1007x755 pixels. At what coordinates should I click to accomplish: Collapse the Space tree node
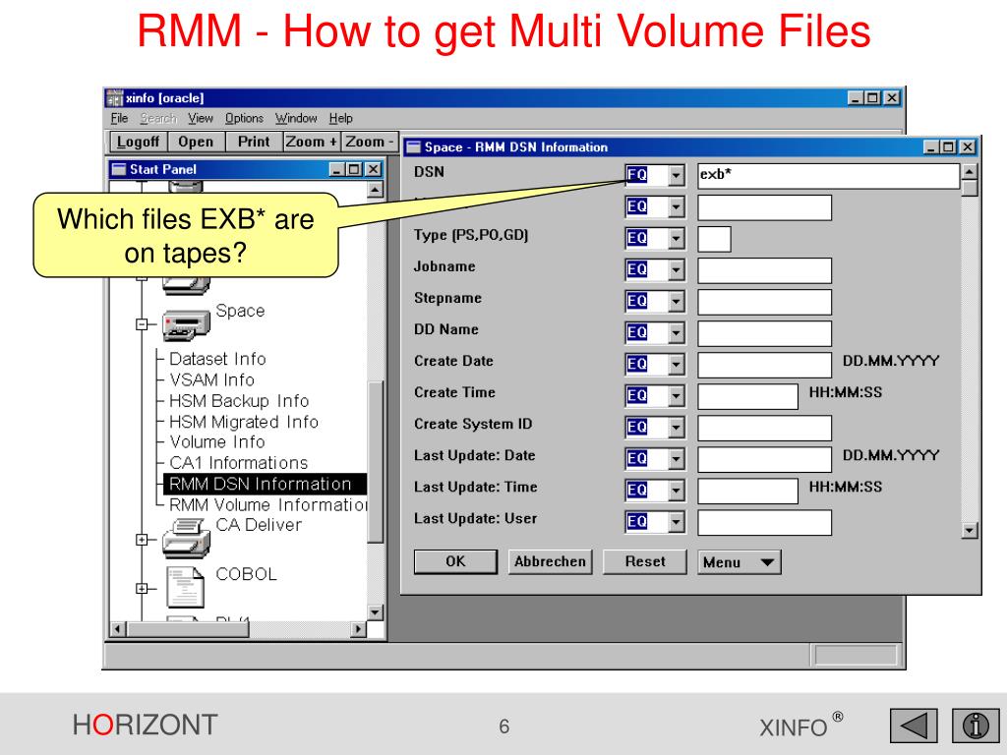point(142,324)
